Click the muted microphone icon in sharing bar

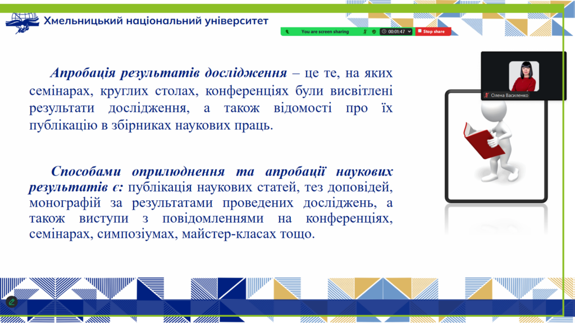coord(364,32)
